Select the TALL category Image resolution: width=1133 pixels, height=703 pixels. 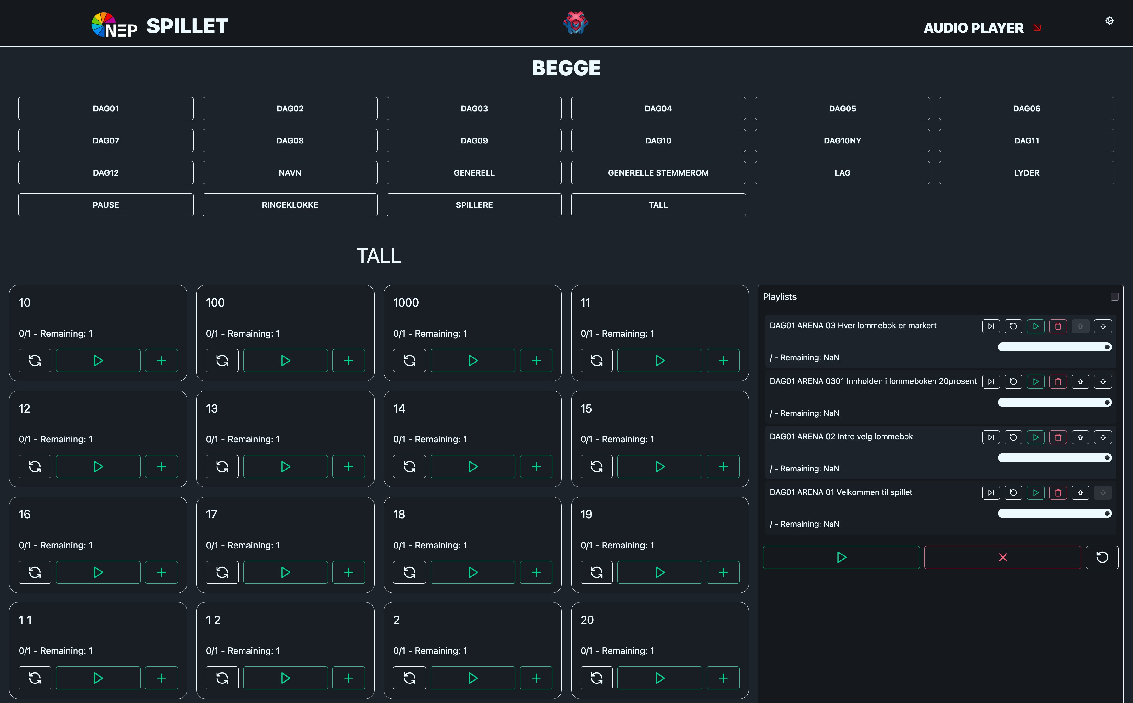[658, 205]
